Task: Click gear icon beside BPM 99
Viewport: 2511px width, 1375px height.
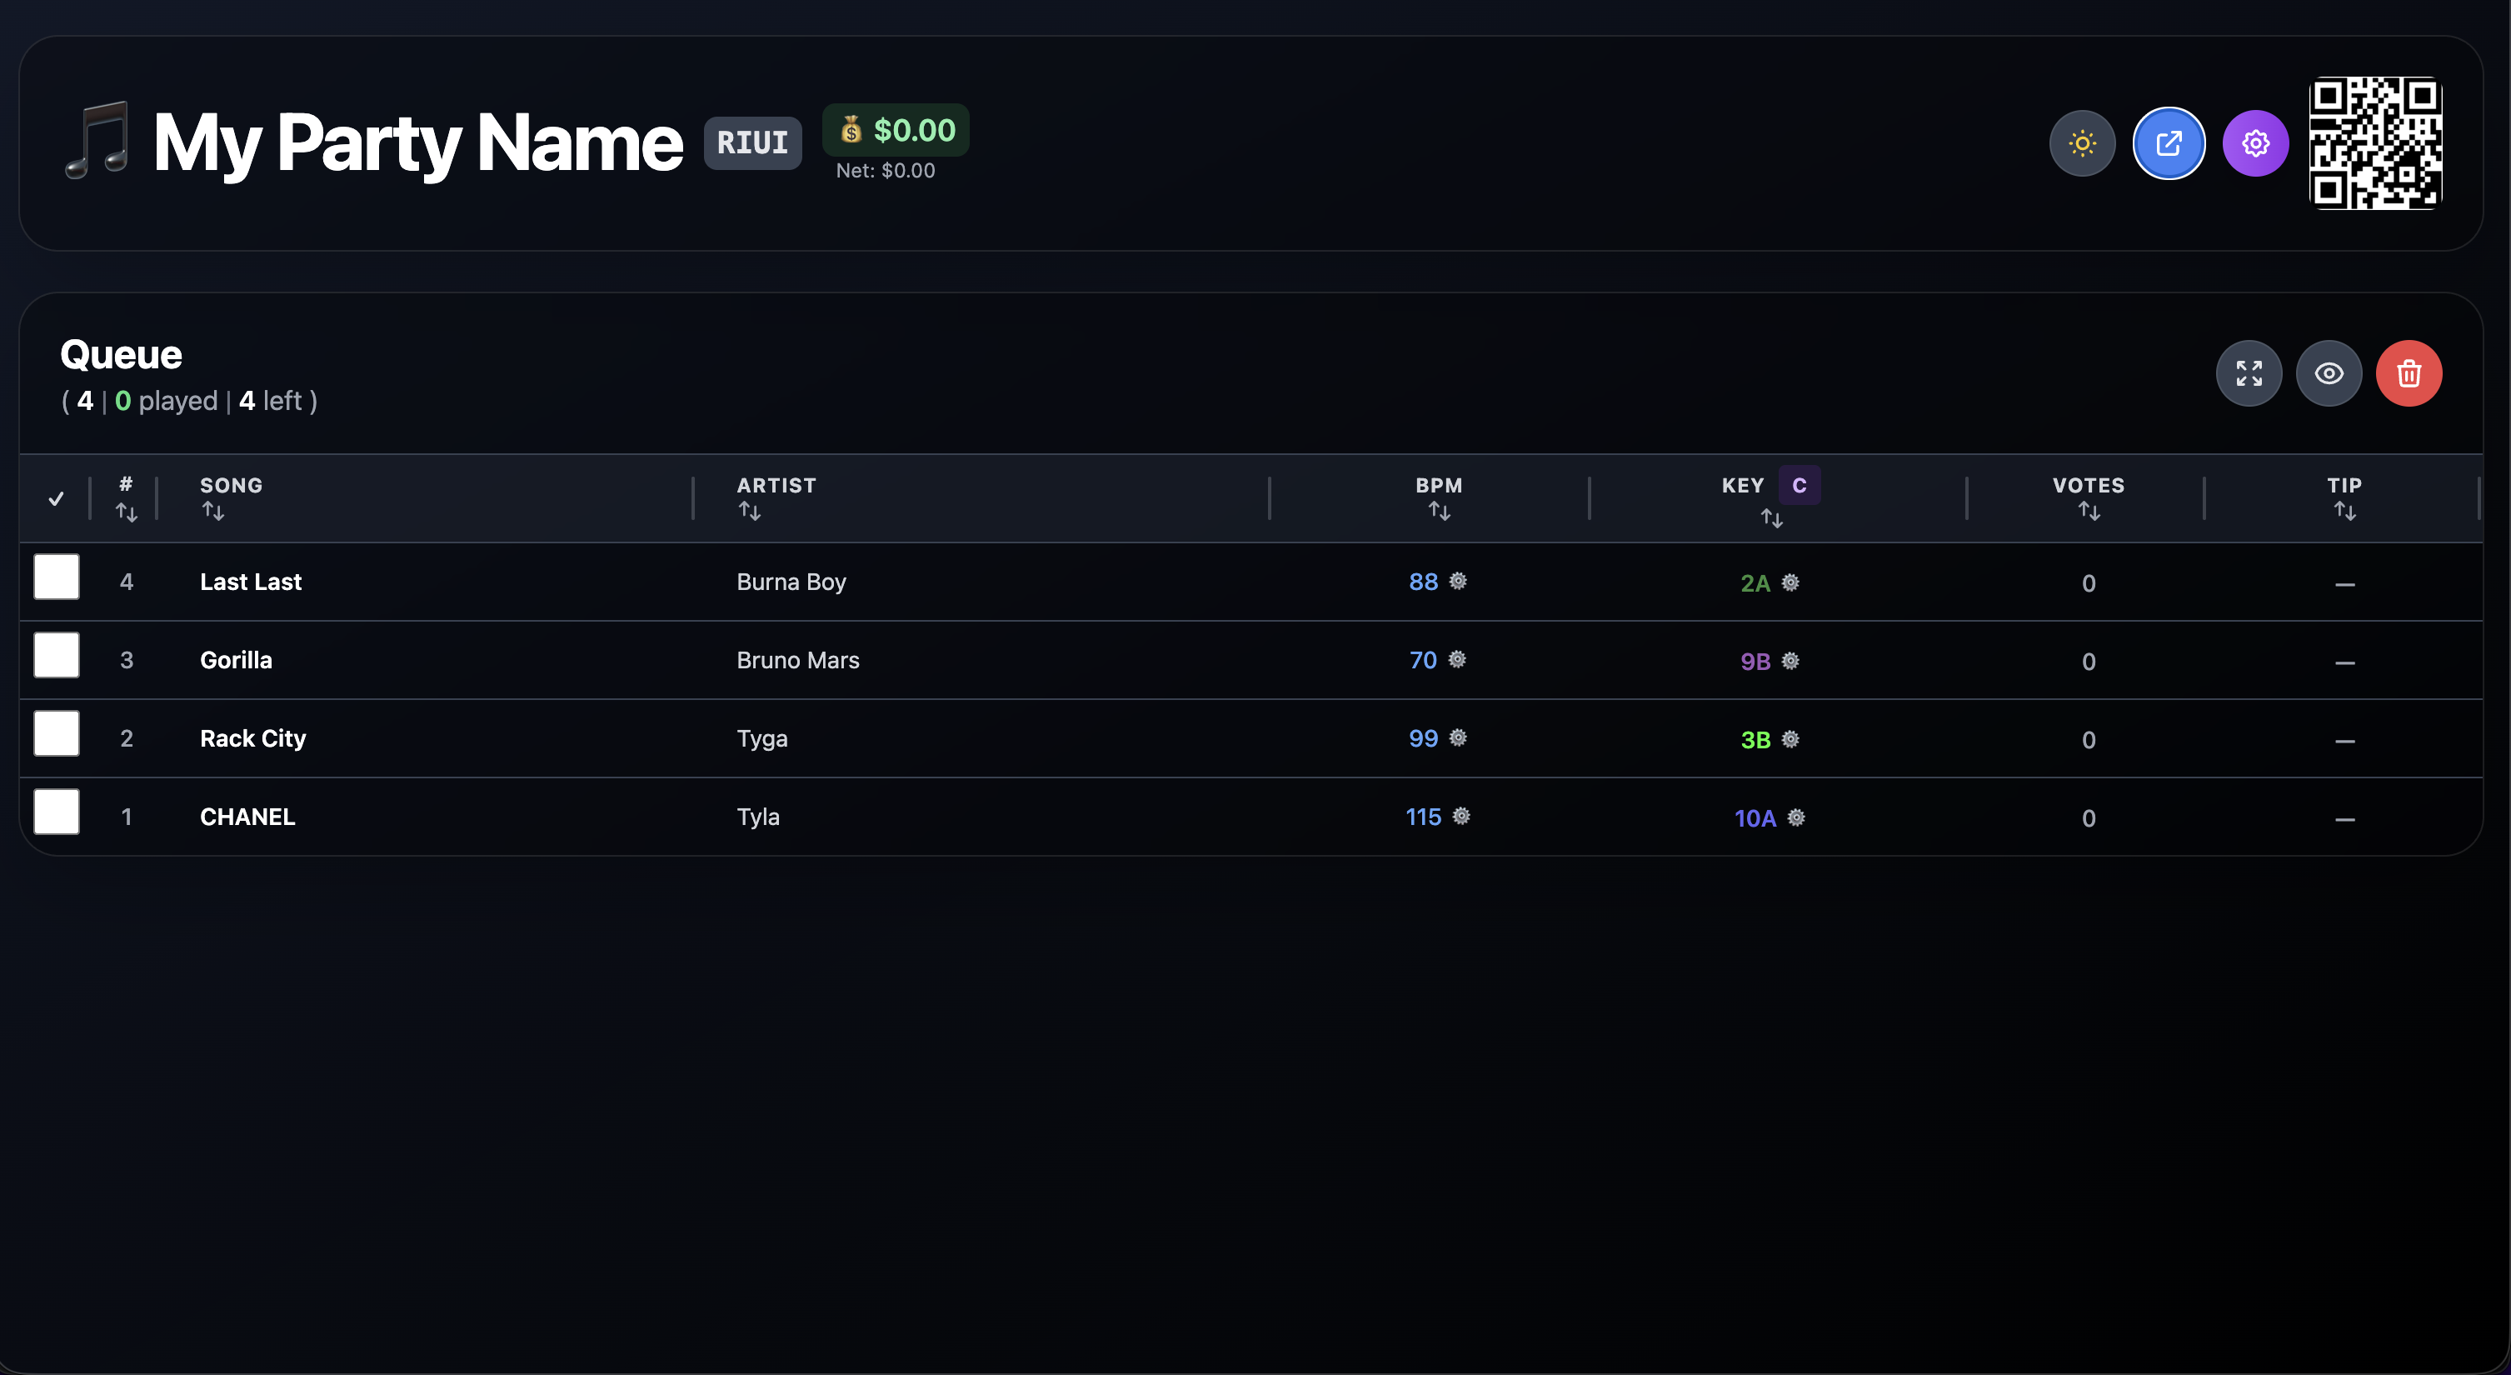Action: 1458,738
